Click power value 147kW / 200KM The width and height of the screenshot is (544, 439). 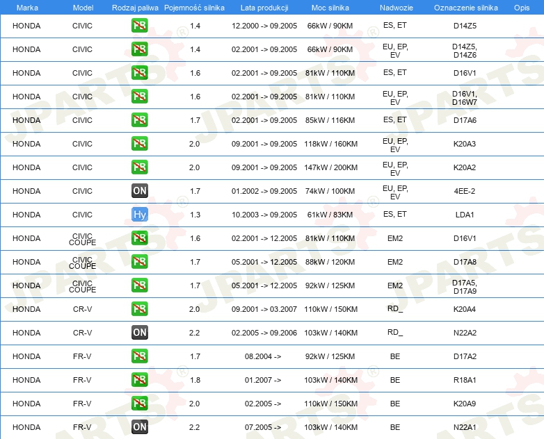pyautogui.click(x=330, y=167)
